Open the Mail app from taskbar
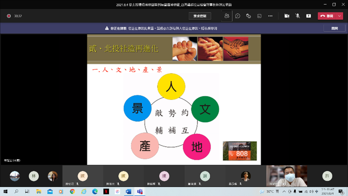This screenshot has width=348, height=196. pos(50,192)
